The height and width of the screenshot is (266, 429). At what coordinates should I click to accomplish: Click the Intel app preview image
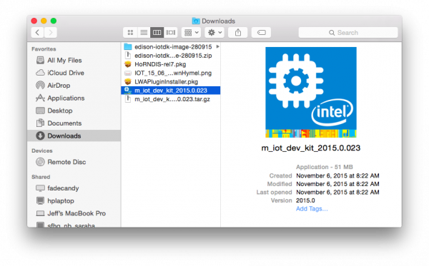tap(311, 92)
